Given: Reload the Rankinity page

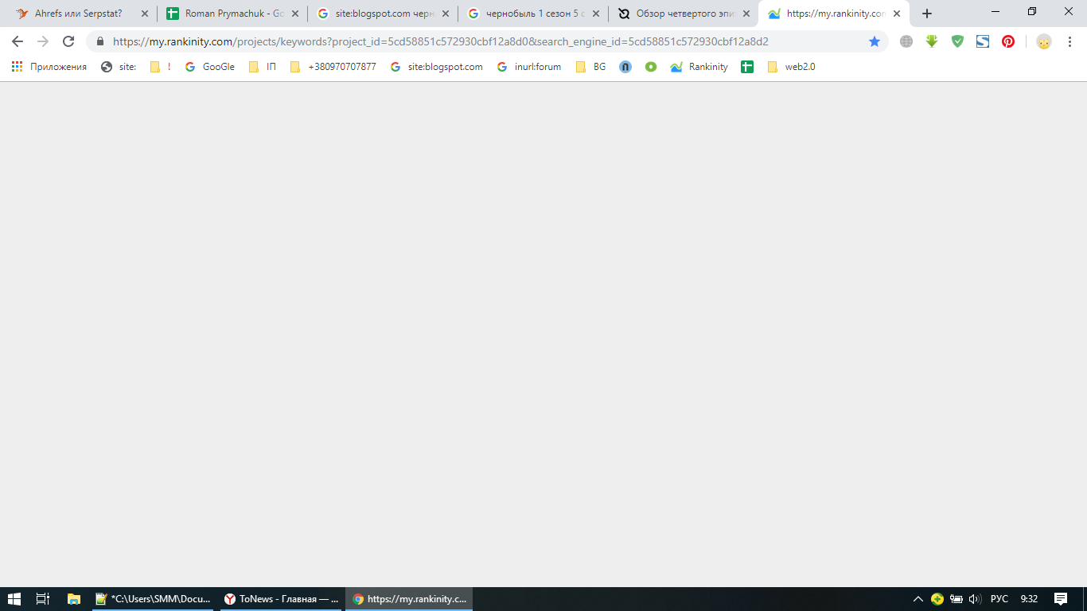Looking at the screenshot, I should [68, 41].
